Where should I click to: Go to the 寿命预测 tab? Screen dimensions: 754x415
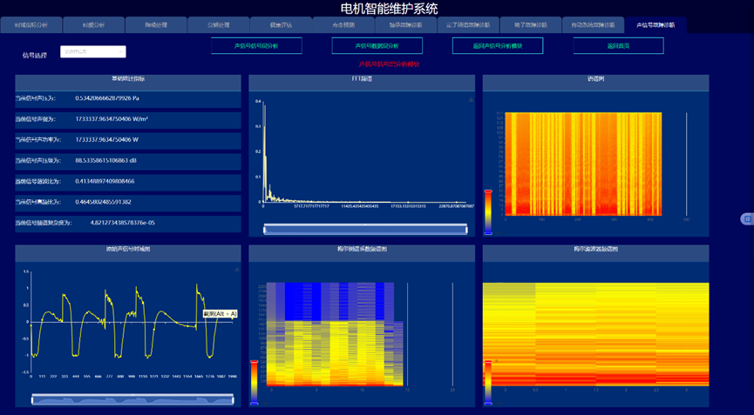pos(343,25)
